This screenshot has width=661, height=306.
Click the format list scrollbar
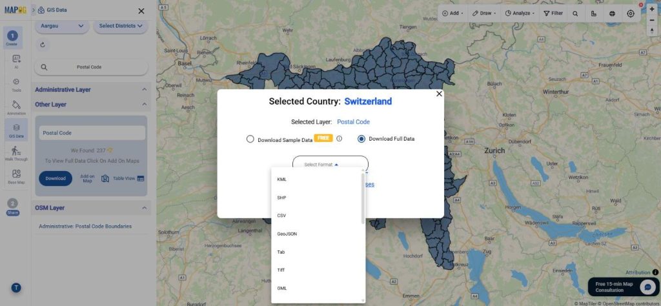pos(363,198)
